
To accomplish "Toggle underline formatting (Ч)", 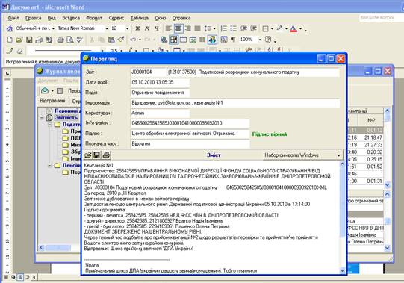I will [x=157, y=28].
